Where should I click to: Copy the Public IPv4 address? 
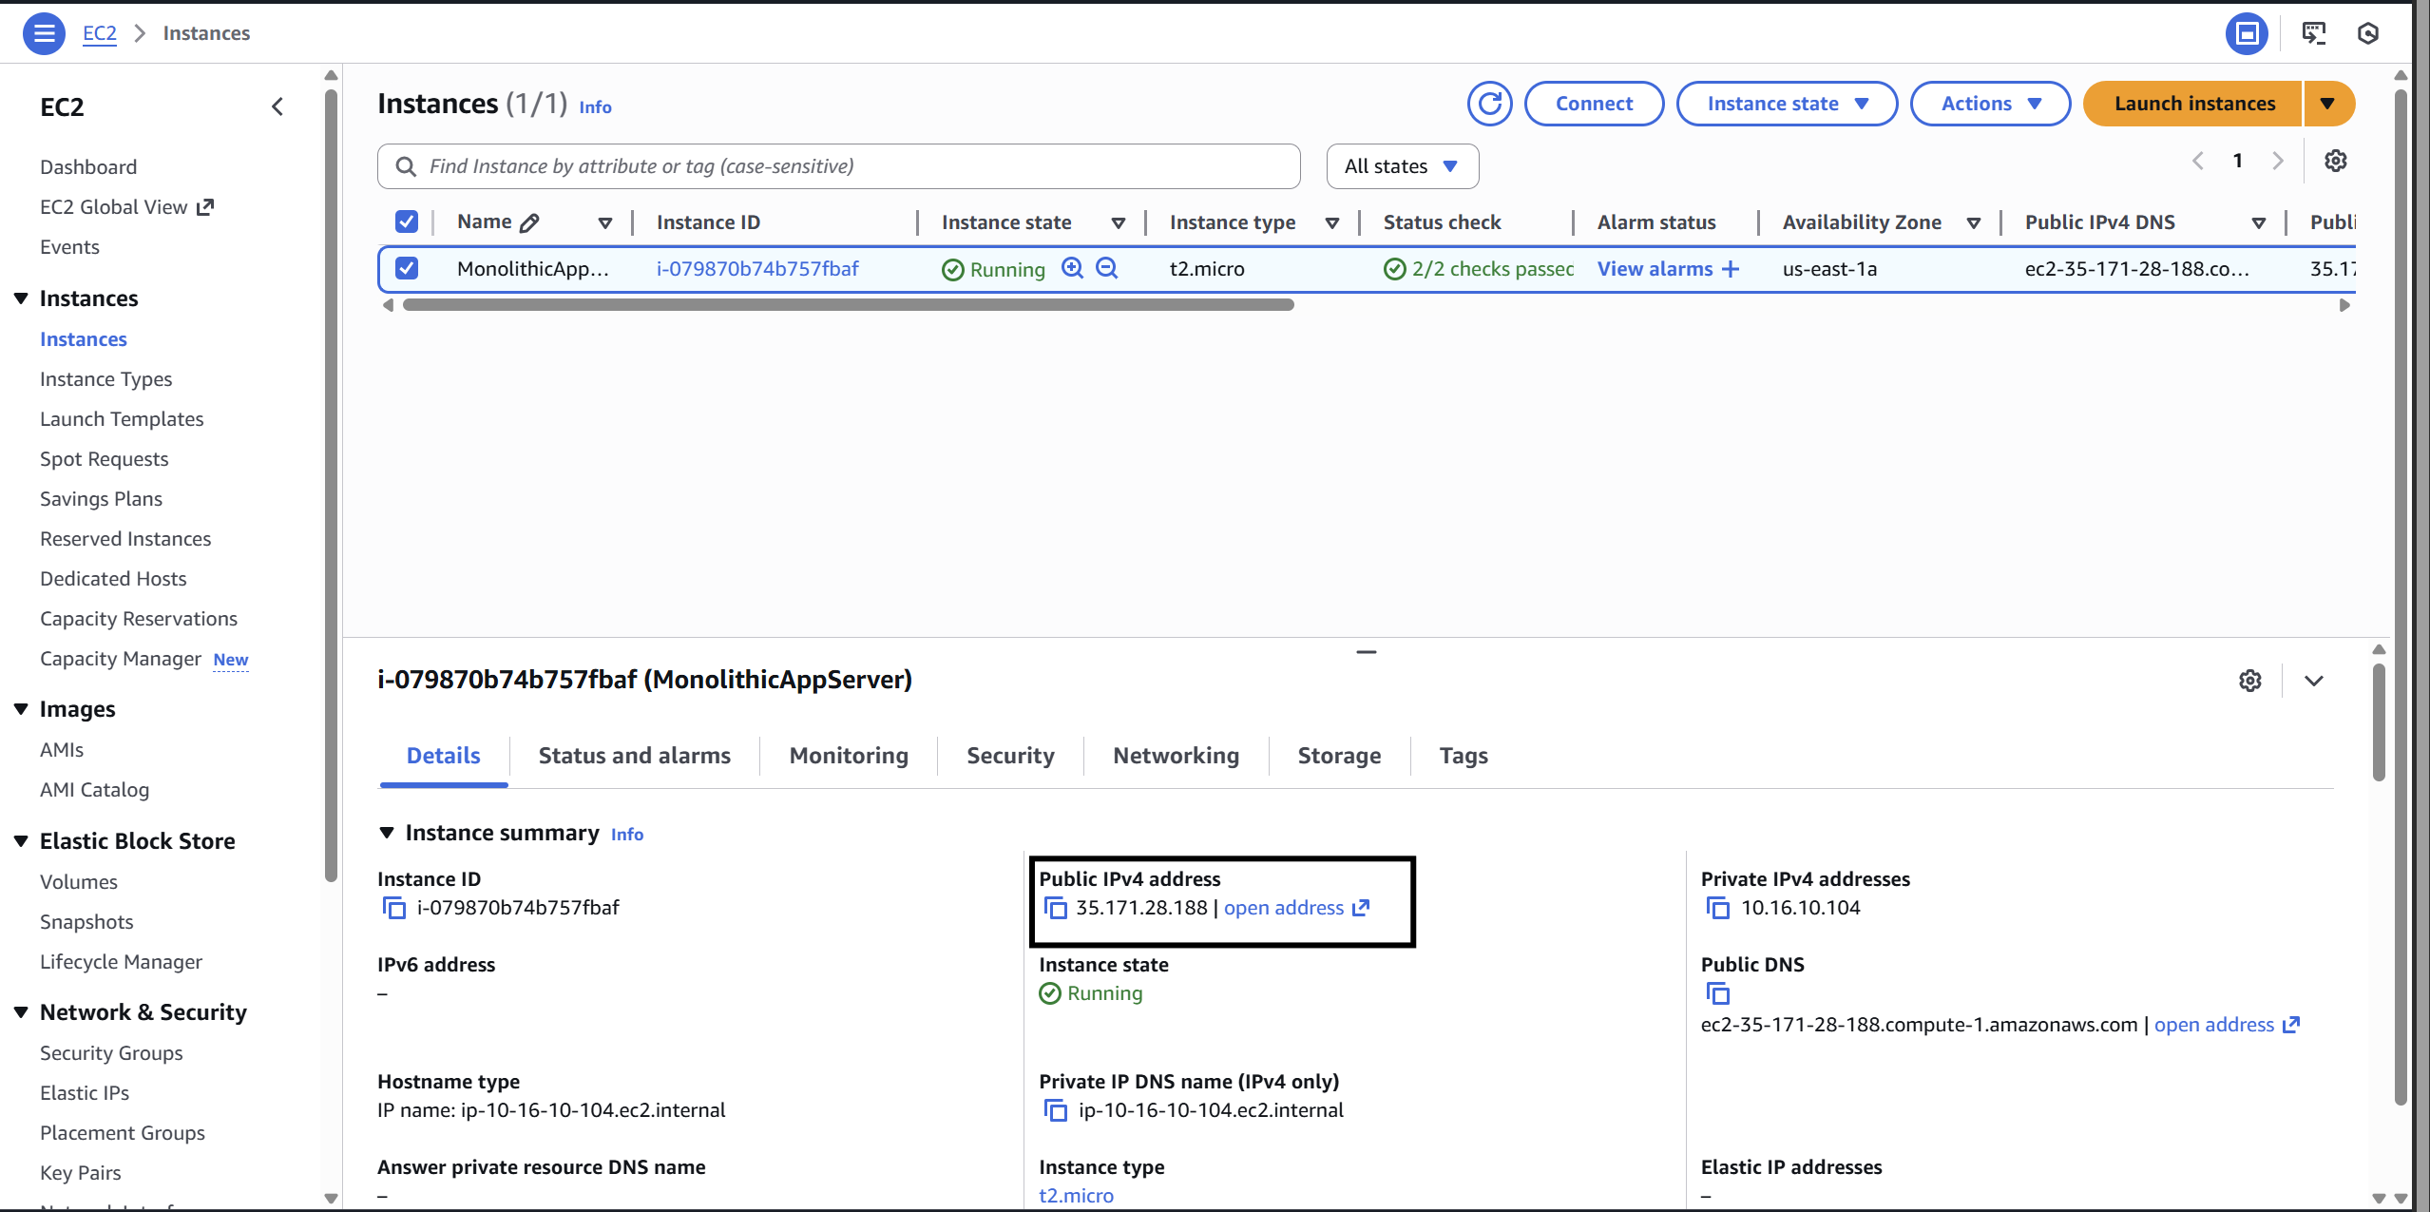tap(1055, 908)
